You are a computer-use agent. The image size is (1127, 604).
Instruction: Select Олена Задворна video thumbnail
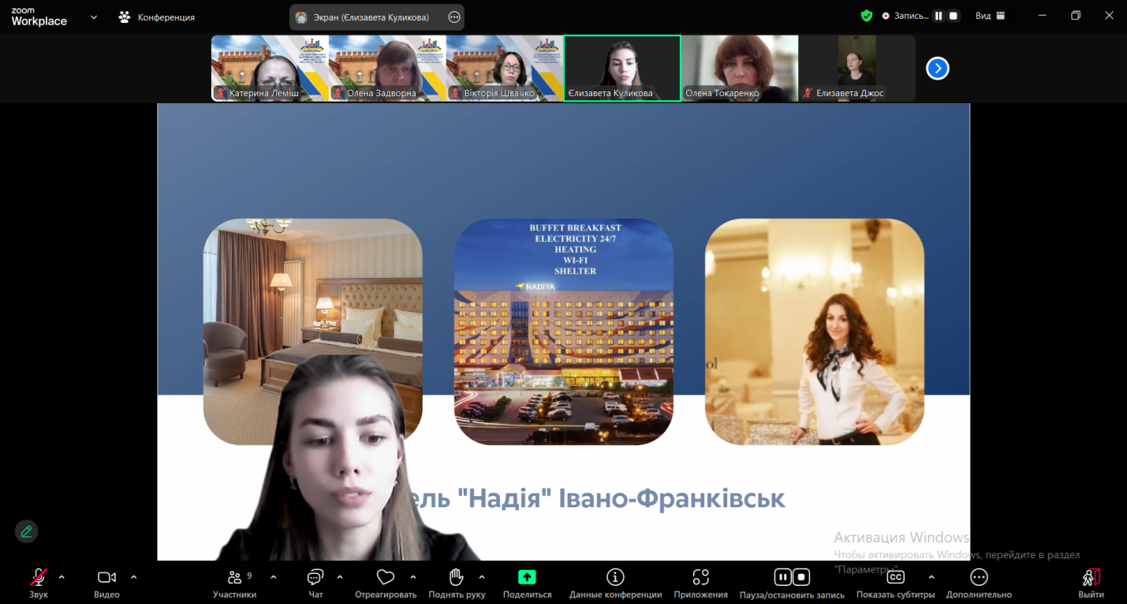point(387,69)
